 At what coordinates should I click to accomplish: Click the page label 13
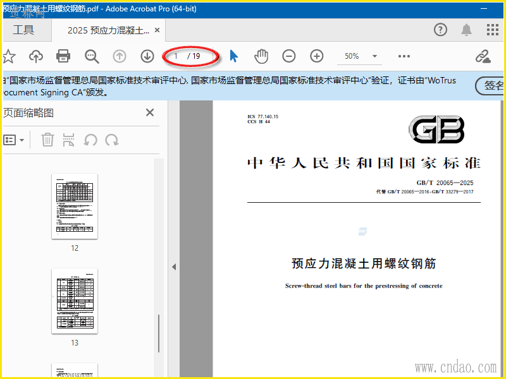tap(75, 342)
